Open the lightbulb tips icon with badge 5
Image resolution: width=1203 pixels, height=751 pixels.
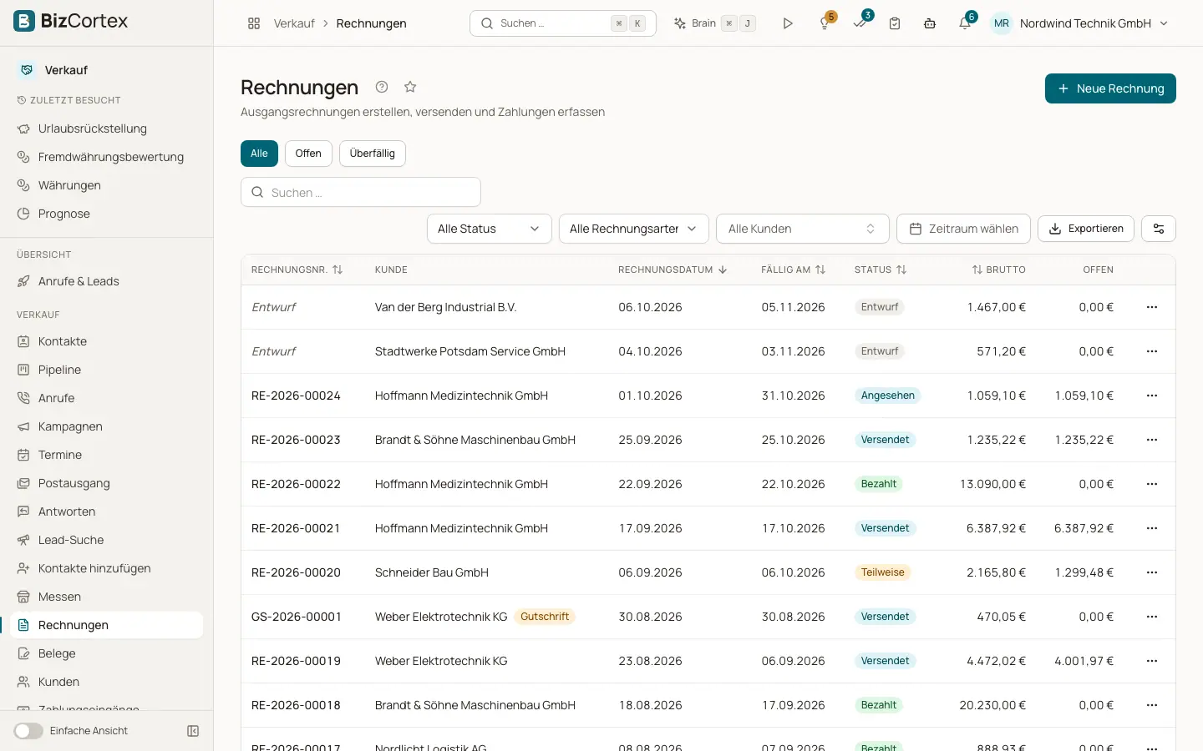(x=825, y=23)
